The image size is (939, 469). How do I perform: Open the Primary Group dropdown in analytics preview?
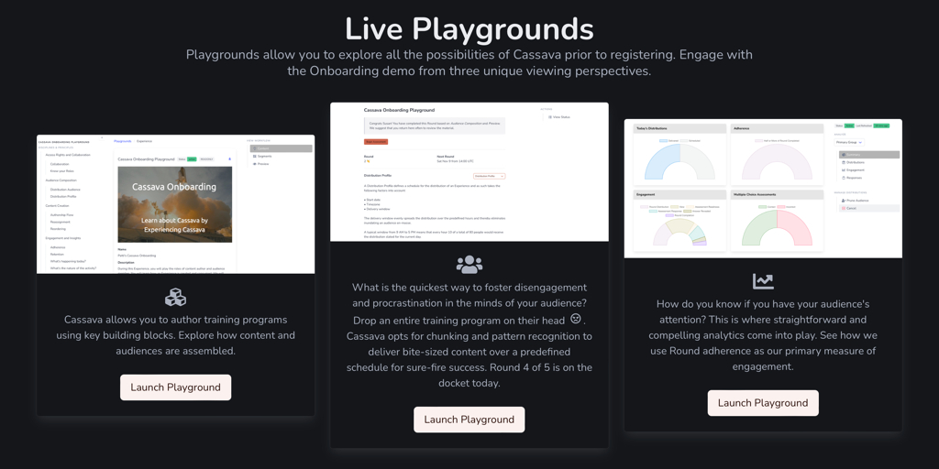[x=849, y=142]
